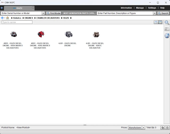
Task: Open the Information menu
Action: 126,8
